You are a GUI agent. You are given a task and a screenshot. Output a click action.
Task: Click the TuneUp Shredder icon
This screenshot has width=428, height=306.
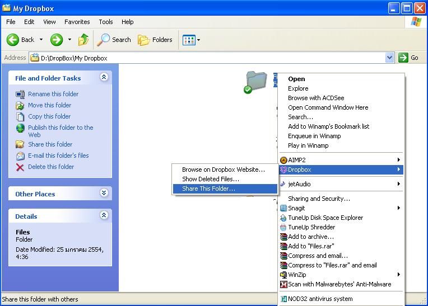[283, 227]
